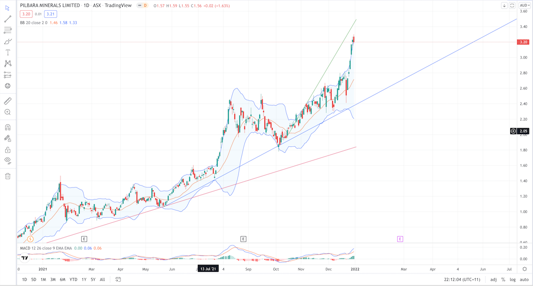Select the MACD 12 26 indicator legend
Viewport: 533px width, 286px height.
pyautogui.click(x=46, y=248)
